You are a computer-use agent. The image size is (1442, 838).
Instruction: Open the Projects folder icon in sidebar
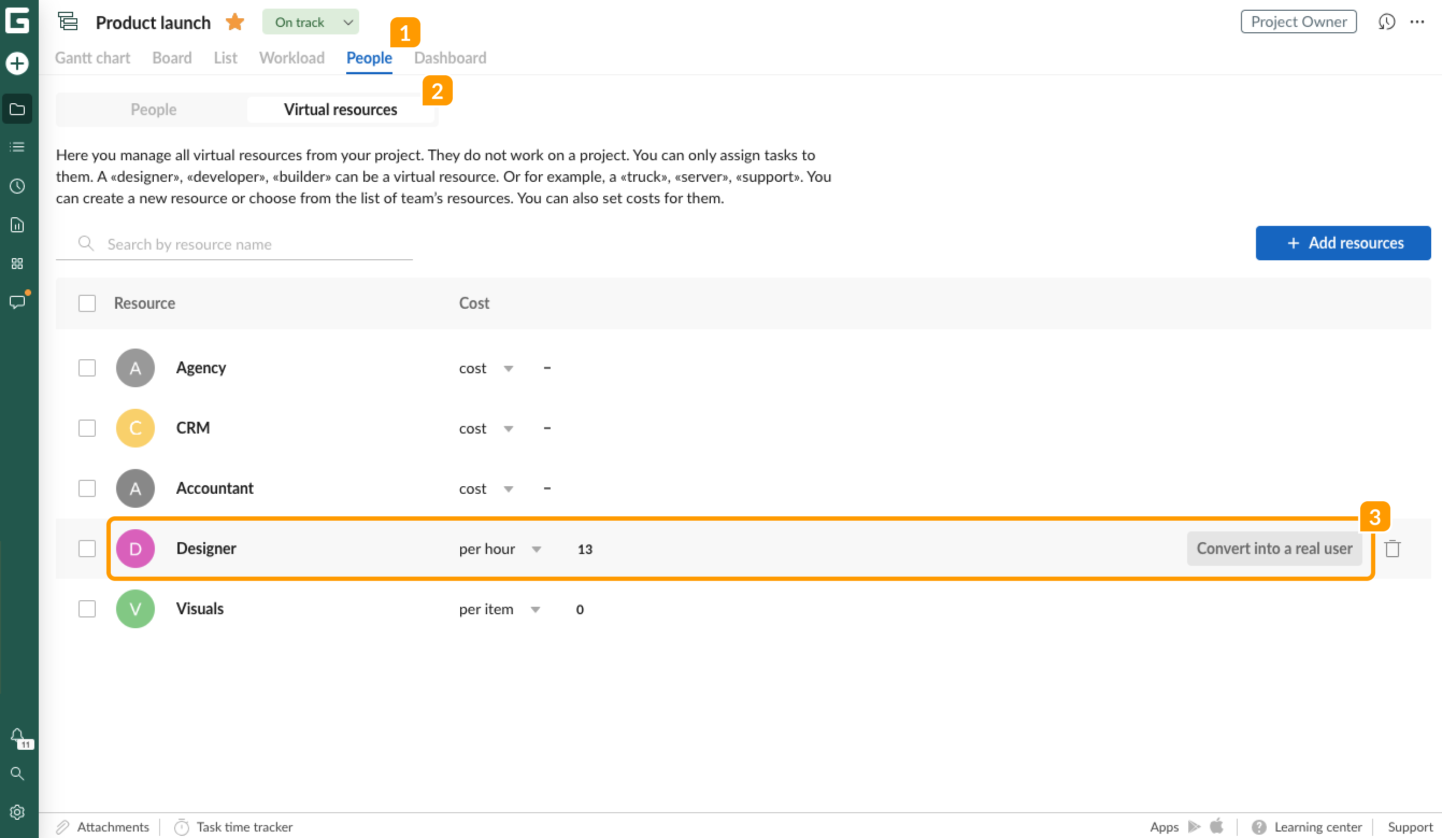pyautogui.click(x=17, y=109)
